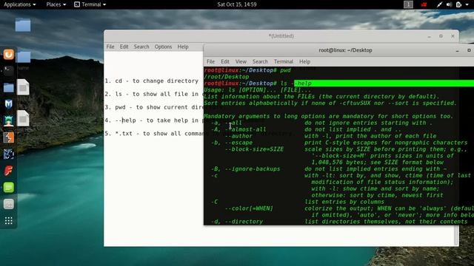Click the highlighted 'ls --help' command line
The height and width of the screenshot is (266, 474).
(x=339, y=83)
